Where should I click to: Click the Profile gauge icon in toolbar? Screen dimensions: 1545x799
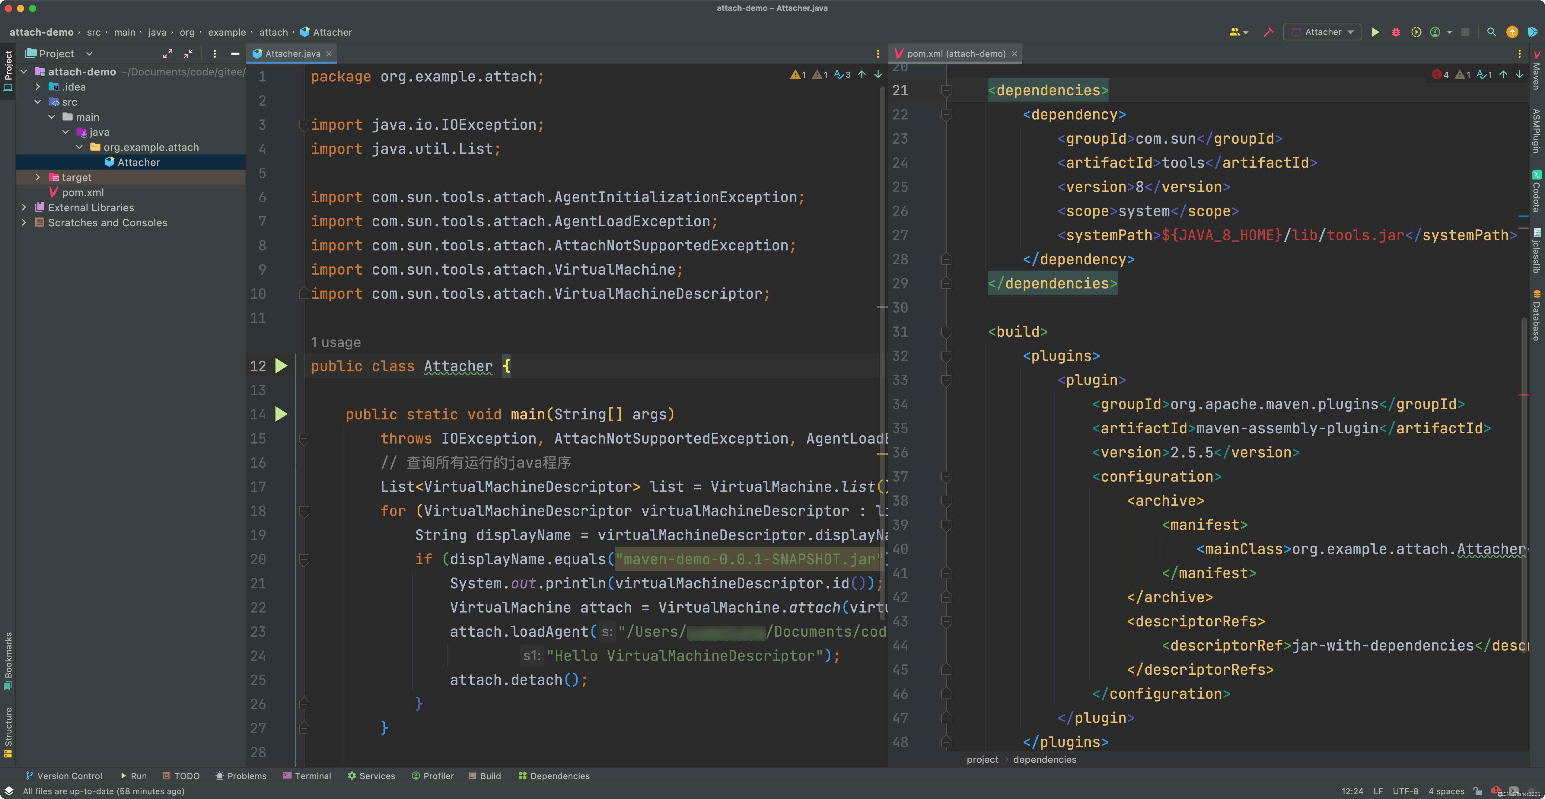pyautogui.click(x=1435, y=32)
